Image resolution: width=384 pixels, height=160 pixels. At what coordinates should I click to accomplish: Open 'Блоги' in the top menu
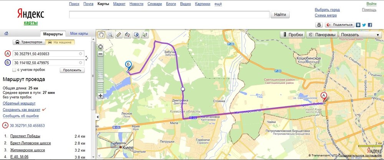coord(171,4)
